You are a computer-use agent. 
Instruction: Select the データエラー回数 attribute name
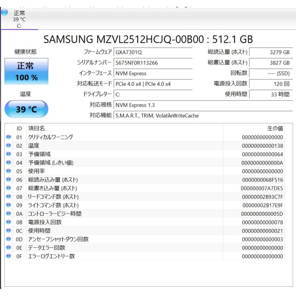[47, 247]
